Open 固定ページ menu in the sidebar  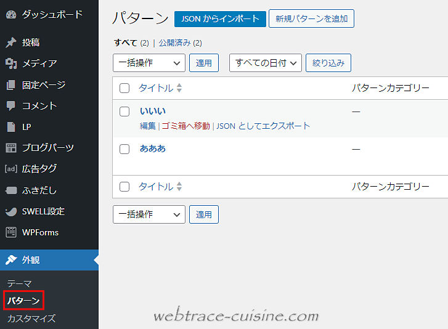[x=44, y=85]
